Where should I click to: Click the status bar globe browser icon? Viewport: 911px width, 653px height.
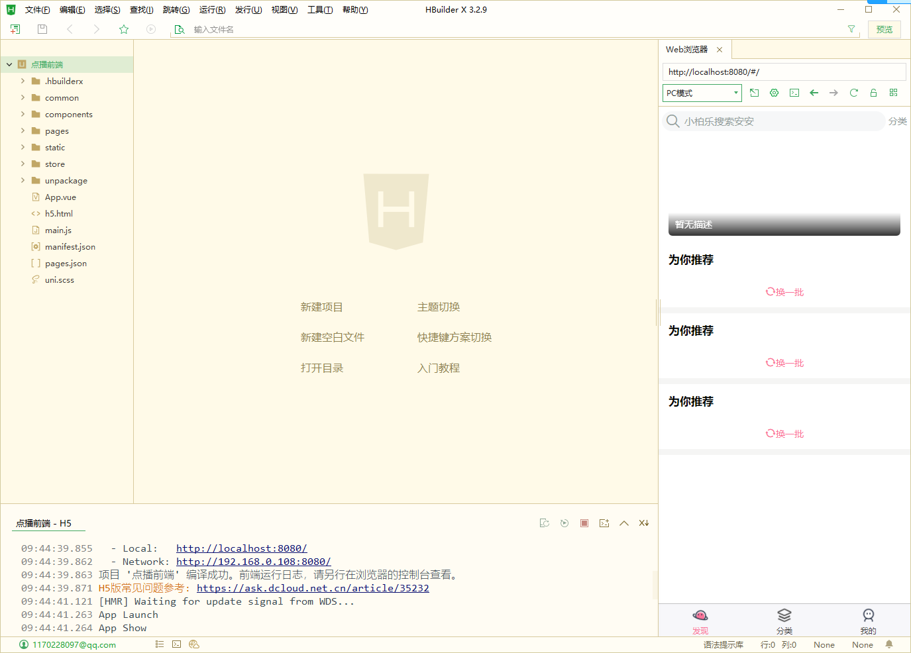coord(194,644)
